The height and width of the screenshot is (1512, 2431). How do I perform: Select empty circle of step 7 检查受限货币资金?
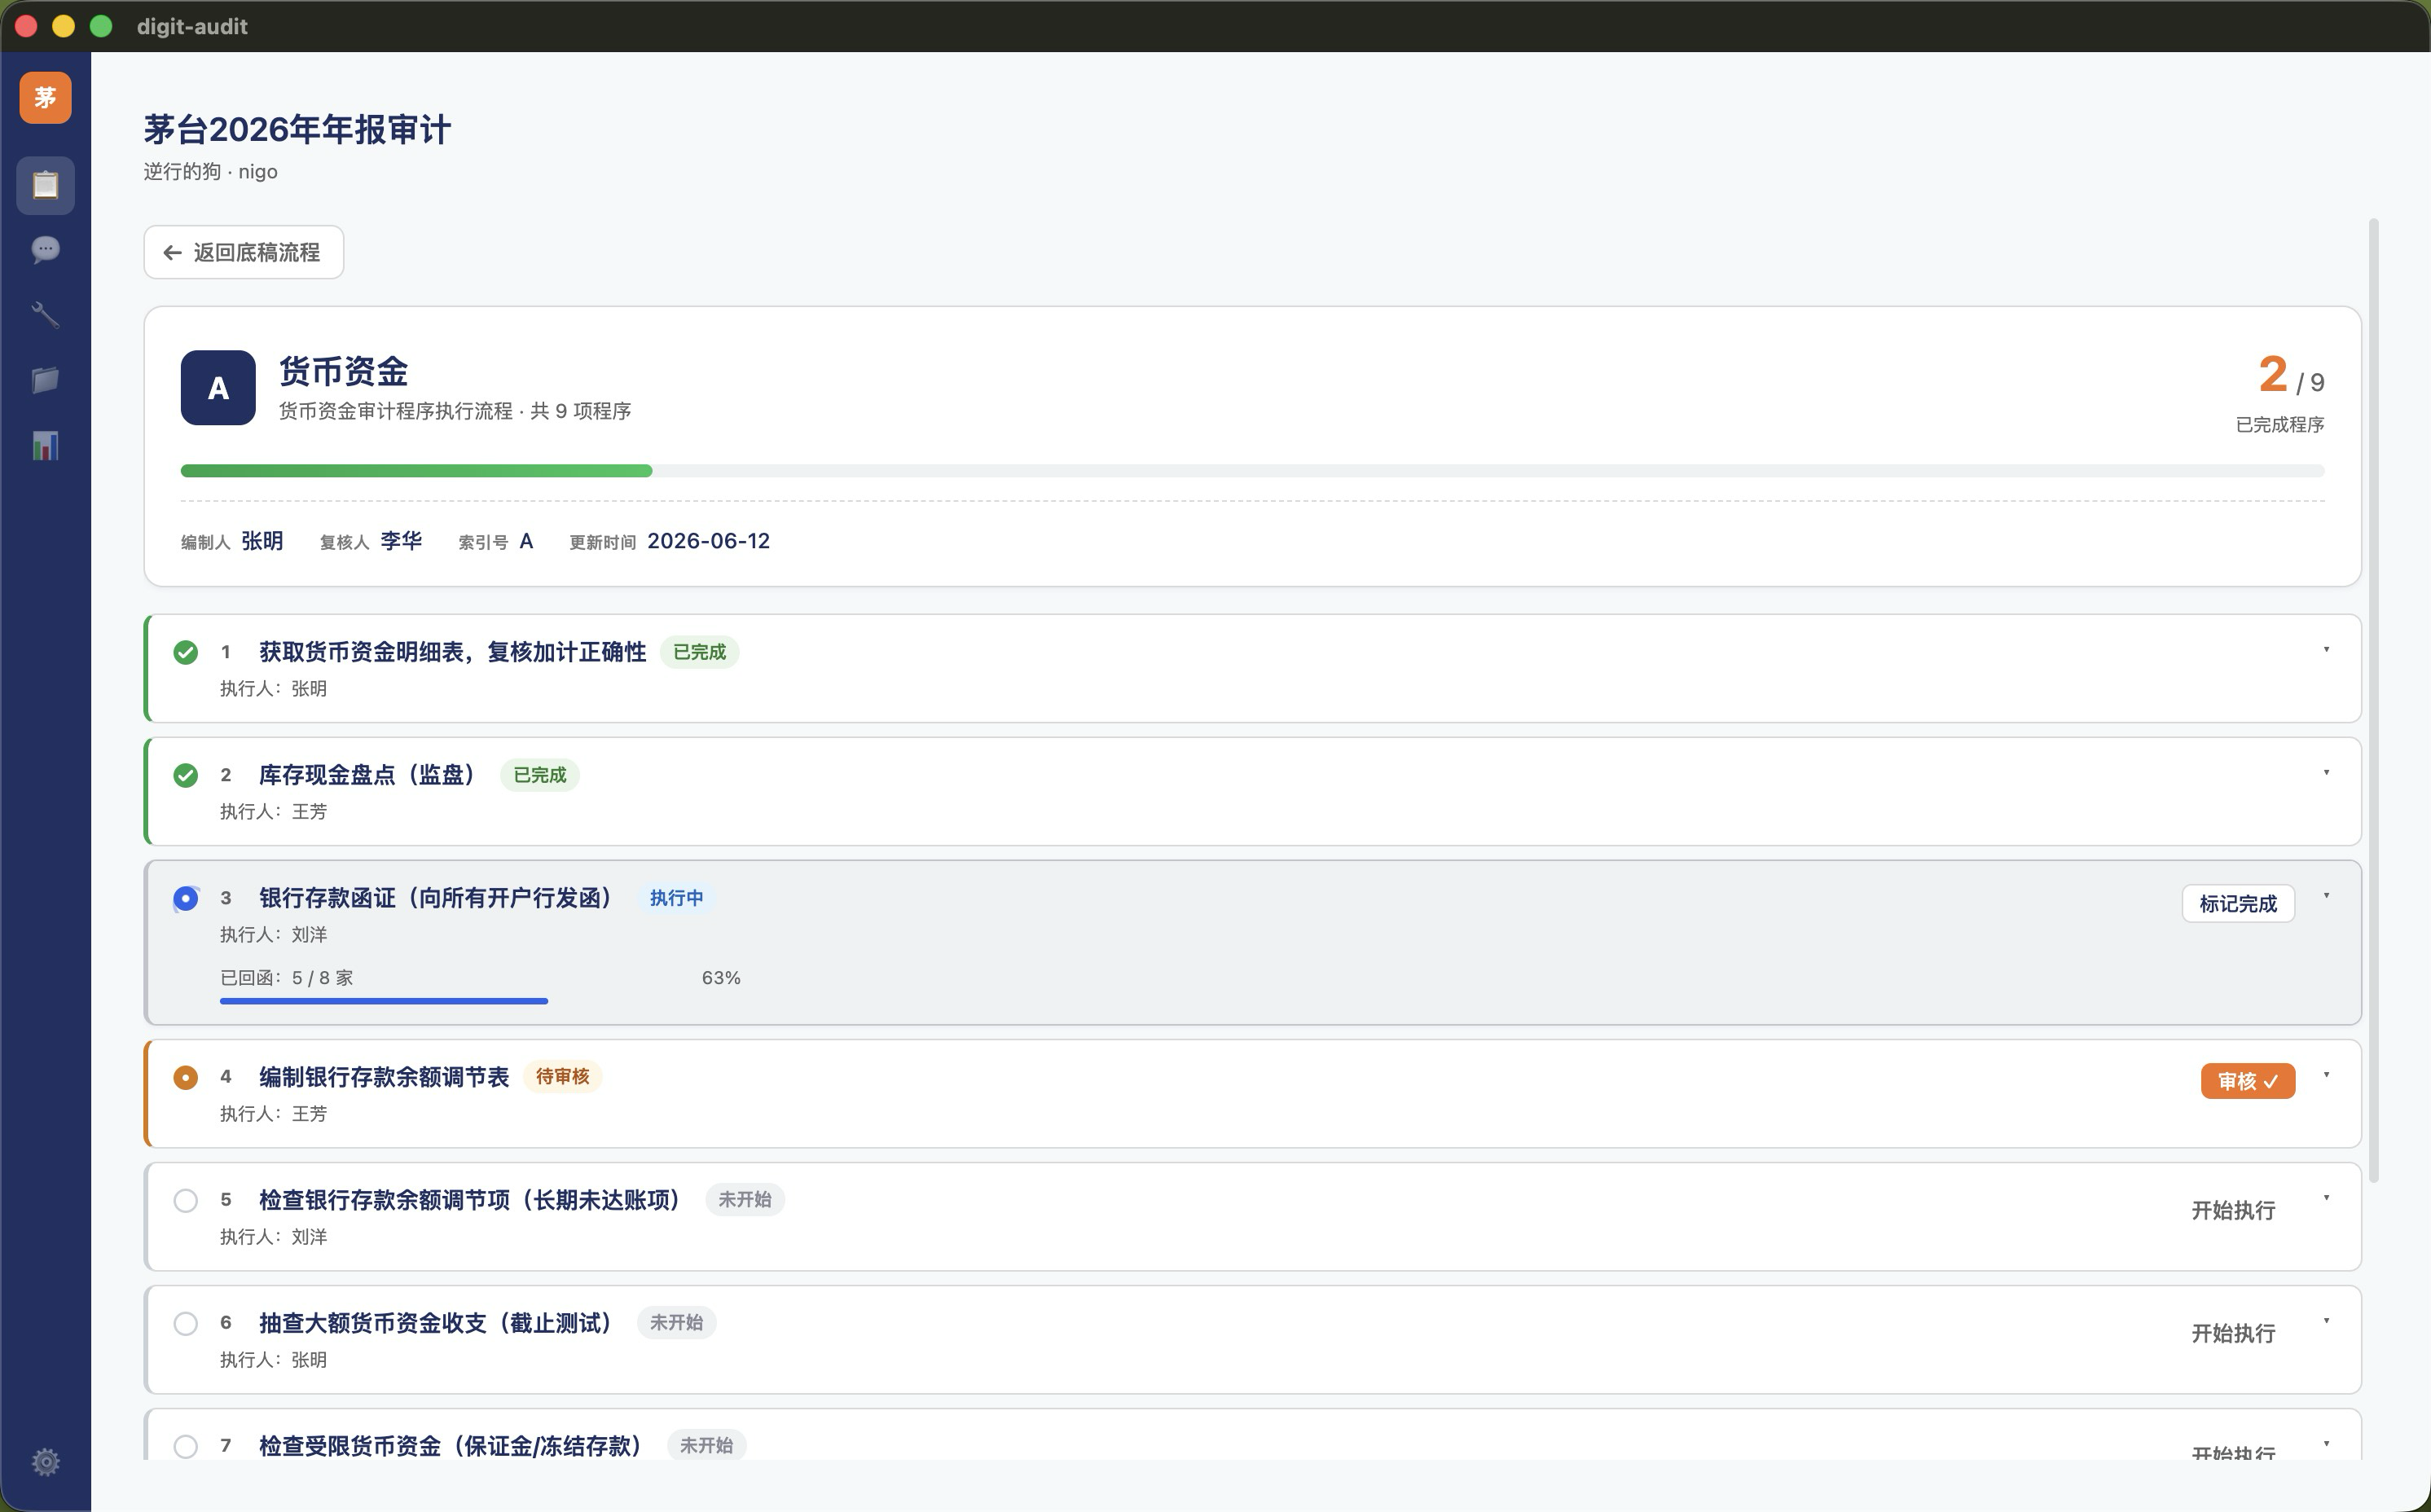185,1447
